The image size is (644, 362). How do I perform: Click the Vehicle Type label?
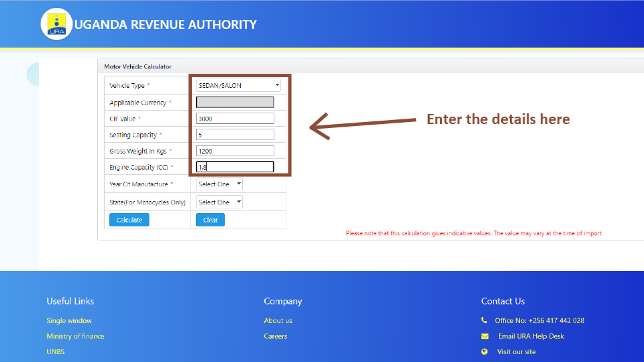pos(127,85)
